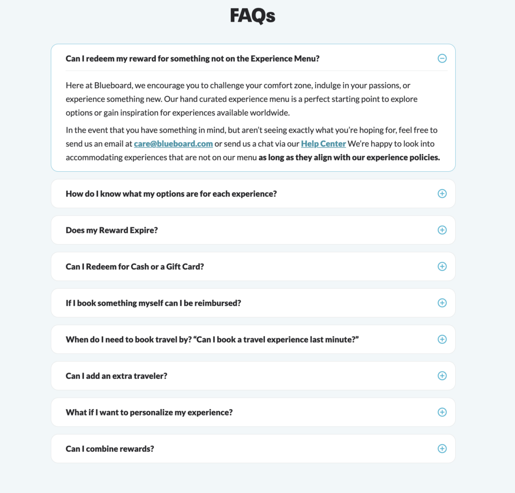Click plus icon next to extra traveler question
The image size is (515, 493).
(442, 376)
